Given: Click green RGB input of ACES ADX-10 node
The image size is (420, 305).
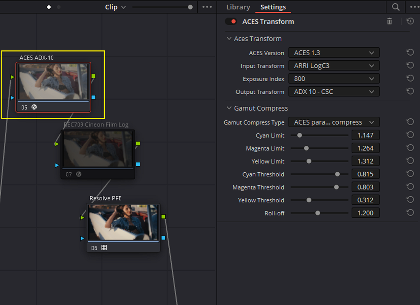Looking at the screenshot, I should click(12, 77).
